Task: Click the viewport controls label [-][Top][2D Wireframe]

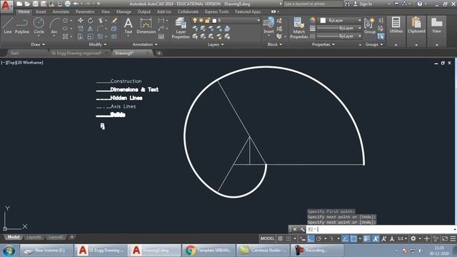Action: coord(22,62)
